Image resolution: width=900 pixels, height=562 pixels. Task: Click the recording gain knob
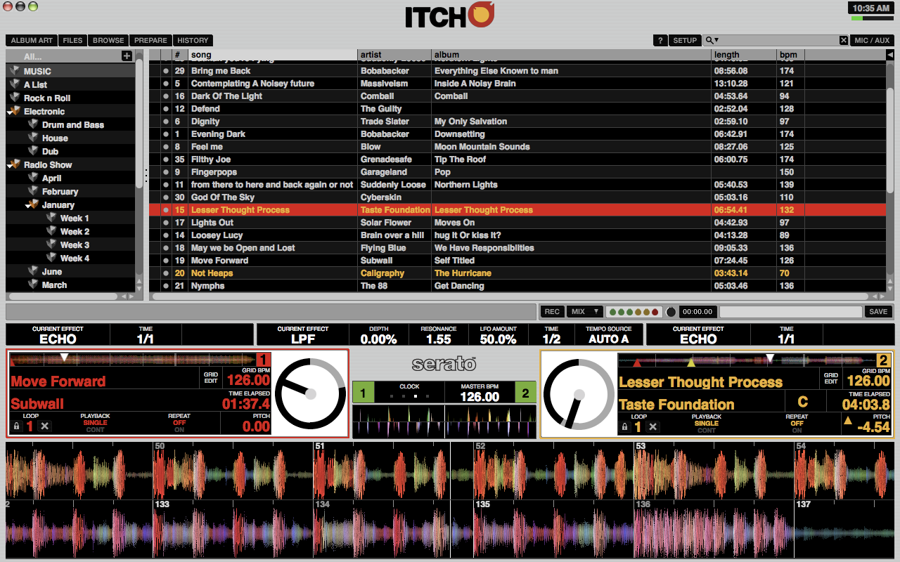pyautogui.click(x=671, y=312)
